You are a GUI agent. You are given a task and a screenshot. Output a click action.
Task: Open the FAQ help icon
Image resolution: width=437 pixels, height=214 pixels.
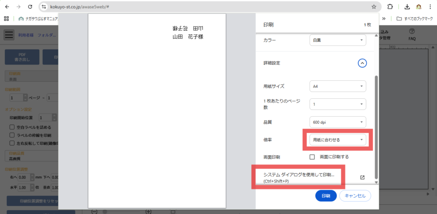point(412,32)
